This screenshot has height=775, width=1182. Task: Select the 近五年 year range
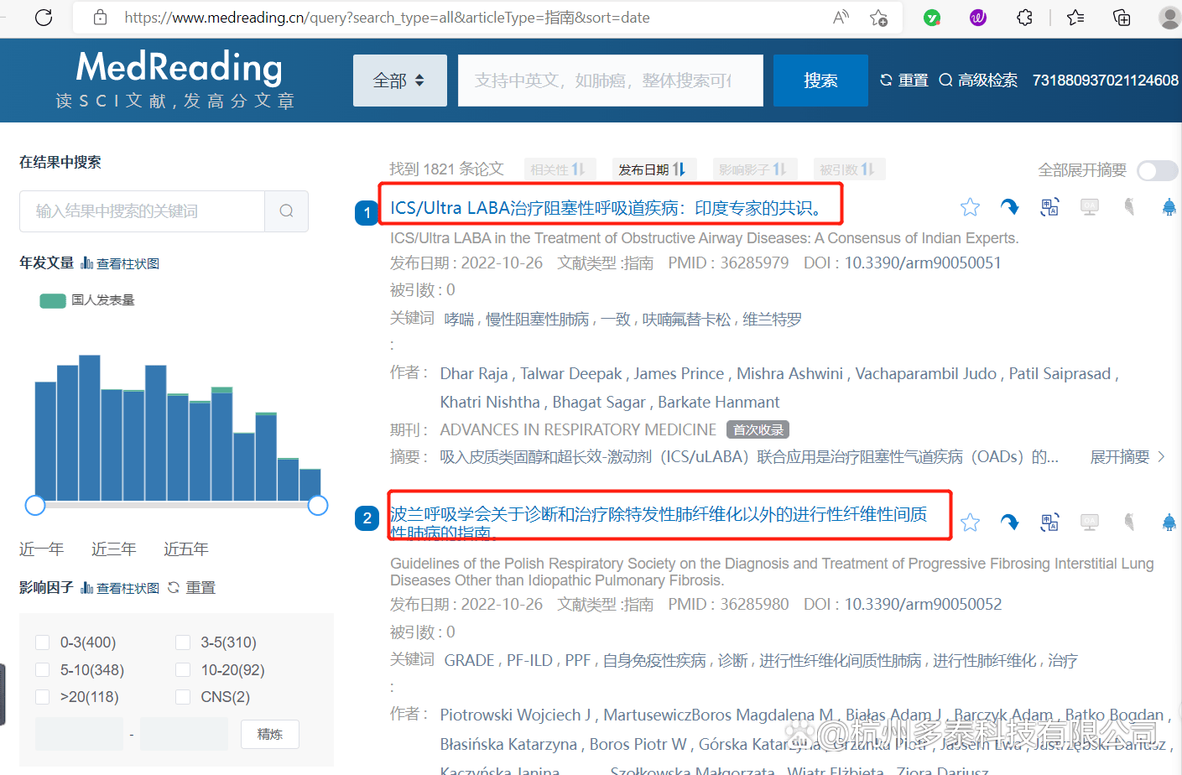pyautogui.click(x=186, y=549)
